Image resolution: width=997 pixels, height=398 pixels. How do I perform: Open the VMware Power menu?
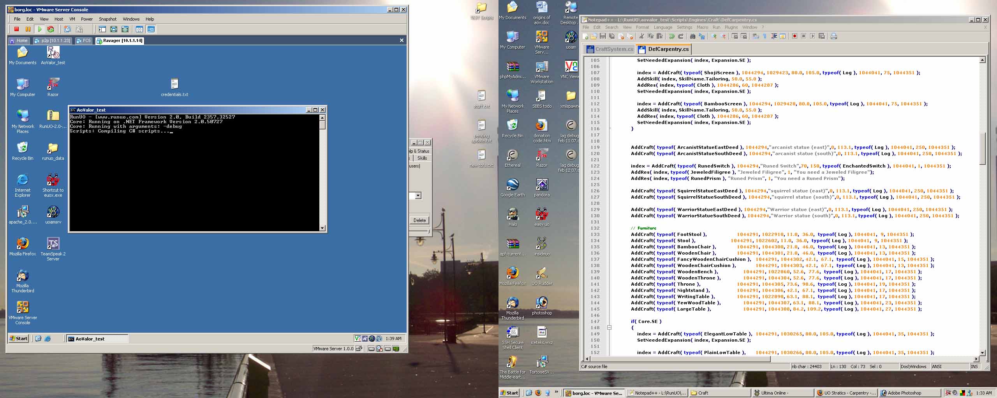pyautogui.click(x=87, y=19)
